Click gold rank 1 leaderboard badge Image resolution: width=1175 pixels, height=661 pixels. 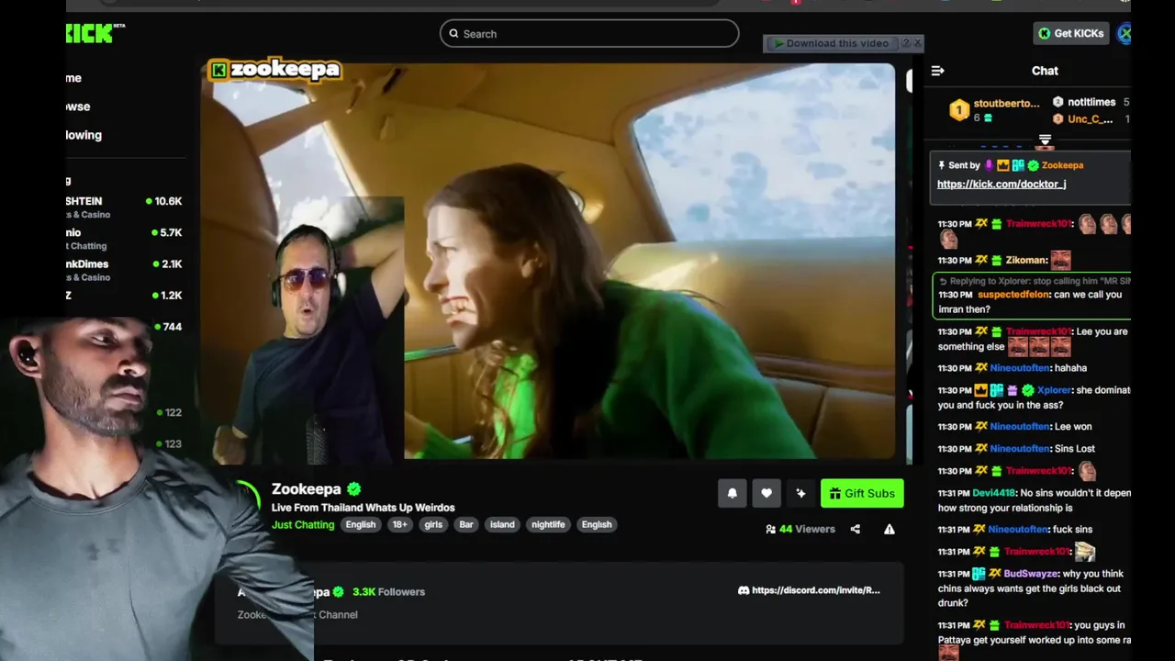(x=959, y=110)
